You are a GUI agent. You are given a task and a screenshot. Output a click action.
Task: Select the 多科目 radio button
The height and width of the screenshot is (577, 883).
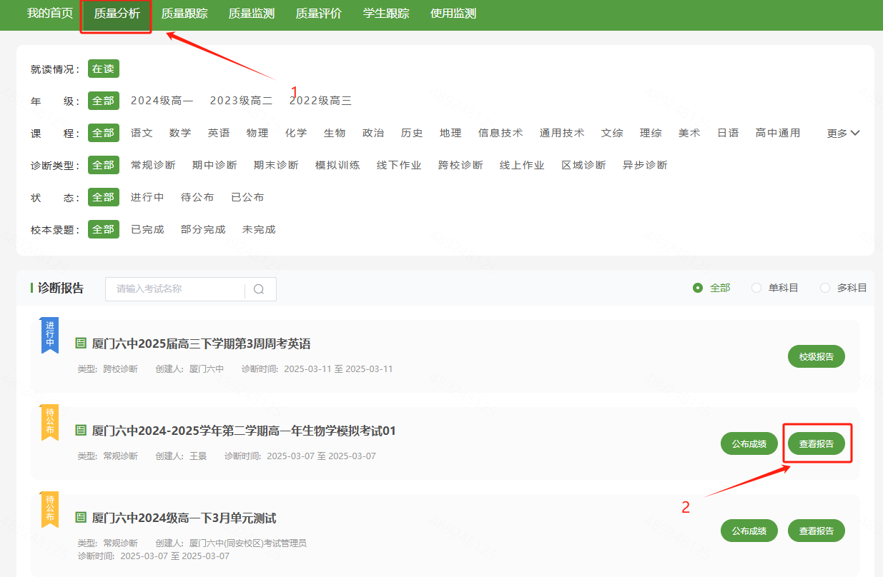click(x=825, y=288)
